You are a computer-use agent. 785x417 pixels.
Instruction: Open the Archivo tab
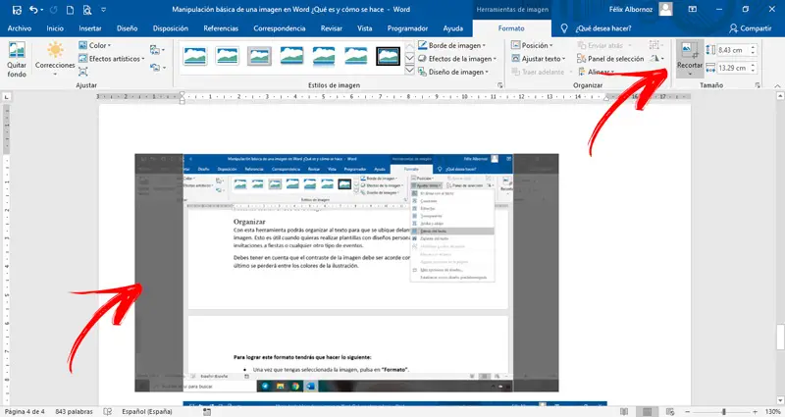point(20,28)
